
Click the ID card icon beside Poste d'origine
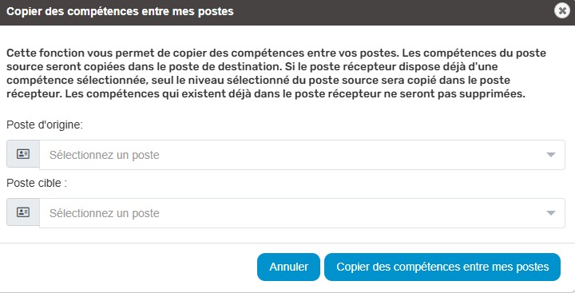(23, 153)
